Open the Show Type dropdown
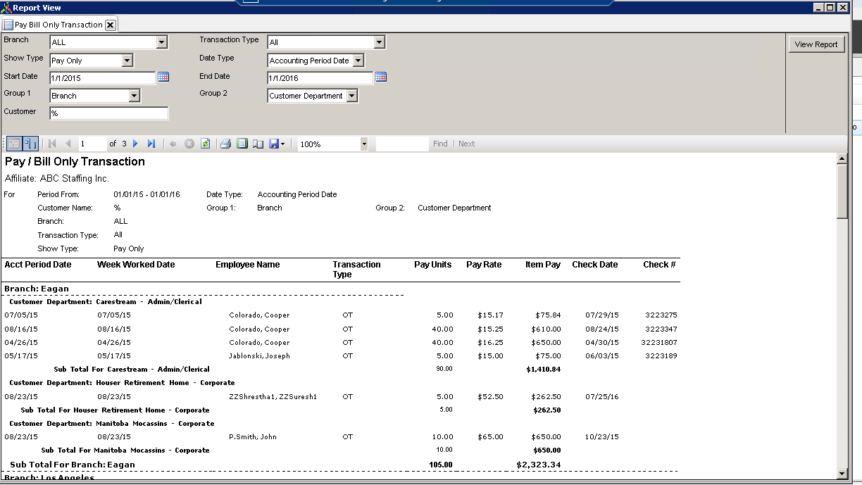Image resolution: width=862 pixels, height=485 pixels. point(127,61)
